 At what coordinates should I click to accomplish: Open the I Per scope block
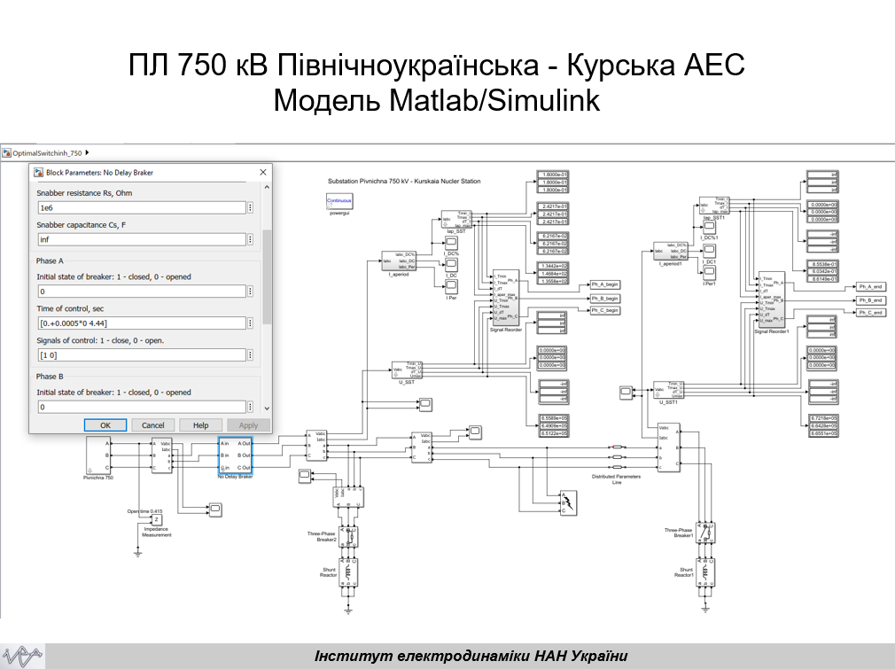(x=451, y=286)
